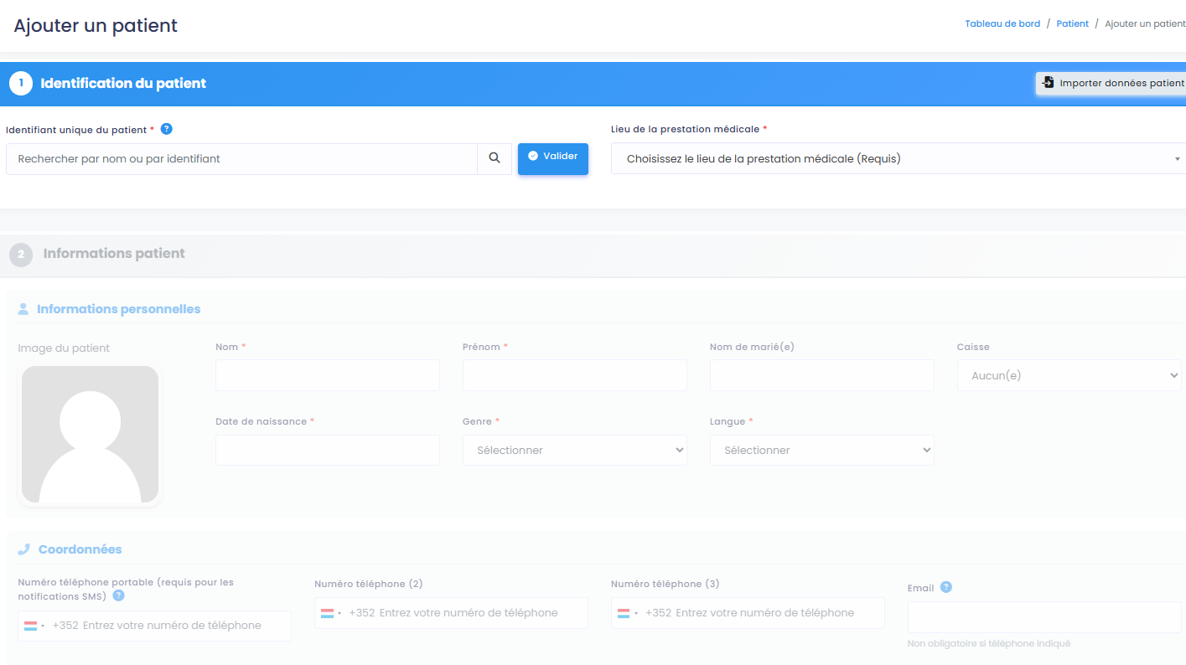Open the Caisse dropdown
This screenshot has height=665, width=1186.
[1069, 375]
